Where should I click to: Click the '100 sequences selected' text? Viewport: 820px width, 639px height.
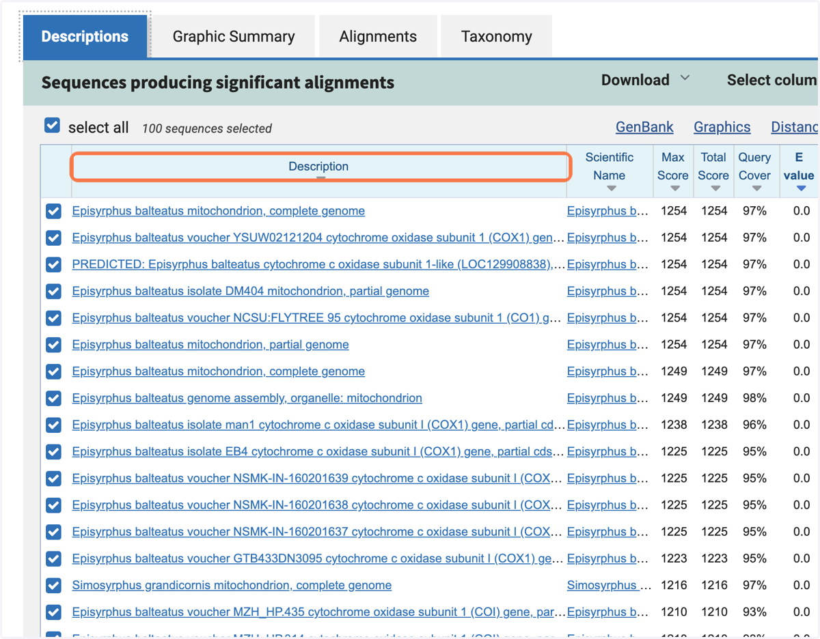(x=207, y=128)
